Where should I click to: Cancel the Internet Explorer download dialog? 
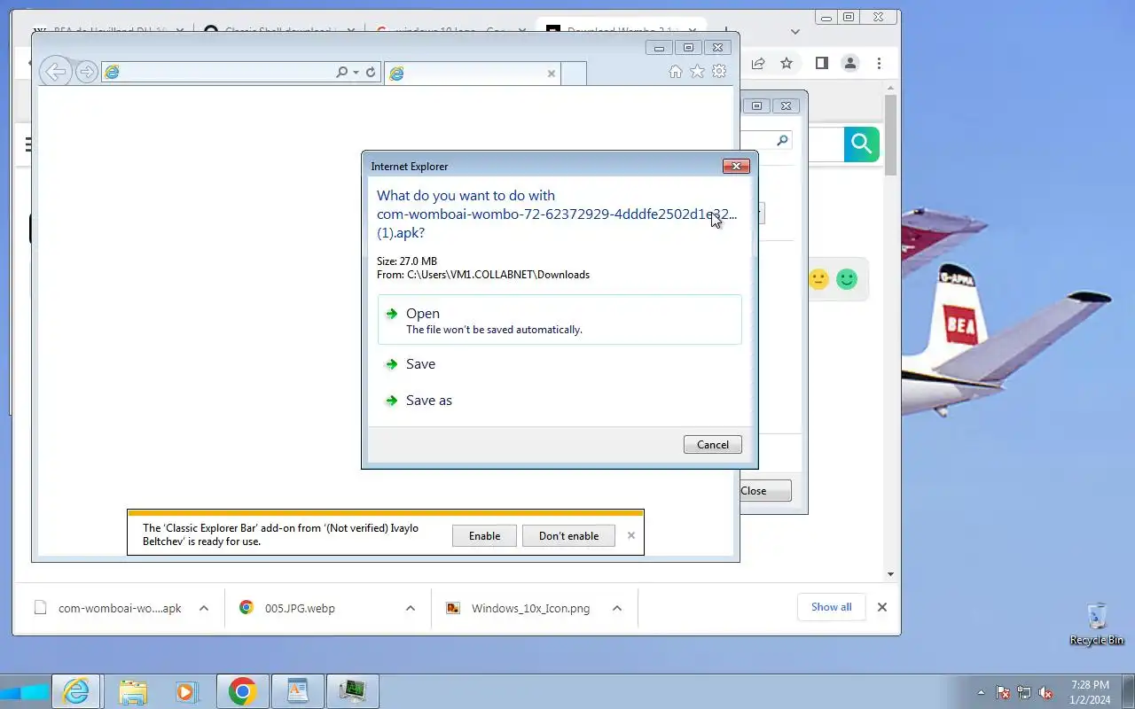pos(713,445)
